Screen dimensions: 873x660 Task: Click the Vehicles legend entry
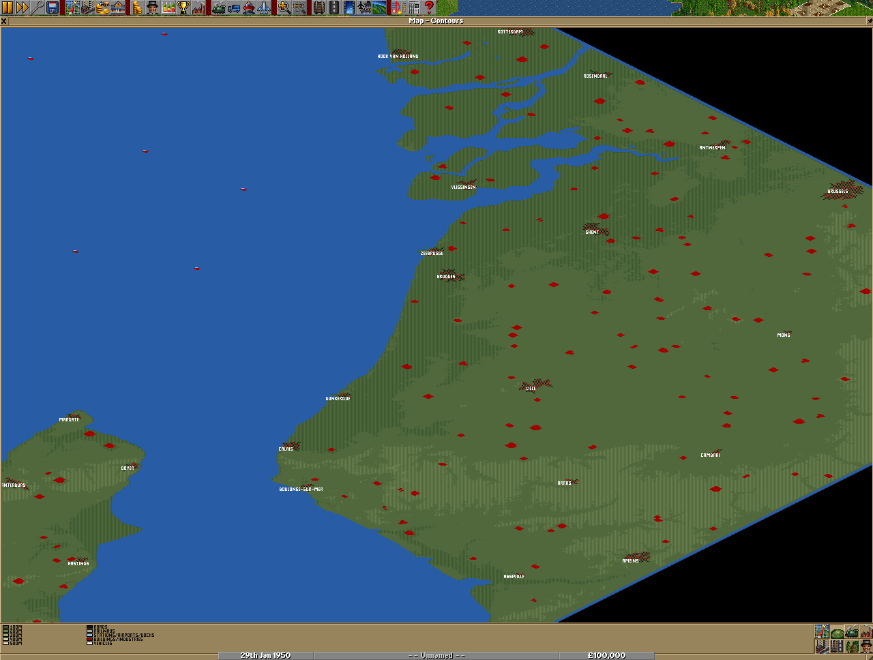(x=100, y=644)
